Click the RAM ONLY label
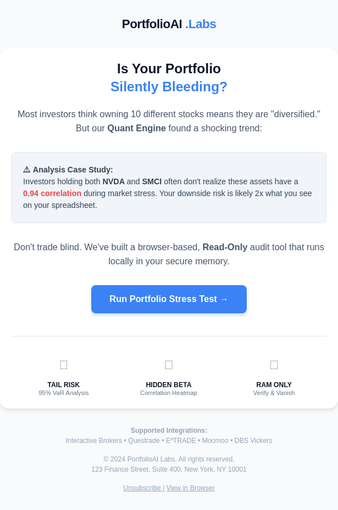Viewport: 338px width, 510px height. [274, 385]
